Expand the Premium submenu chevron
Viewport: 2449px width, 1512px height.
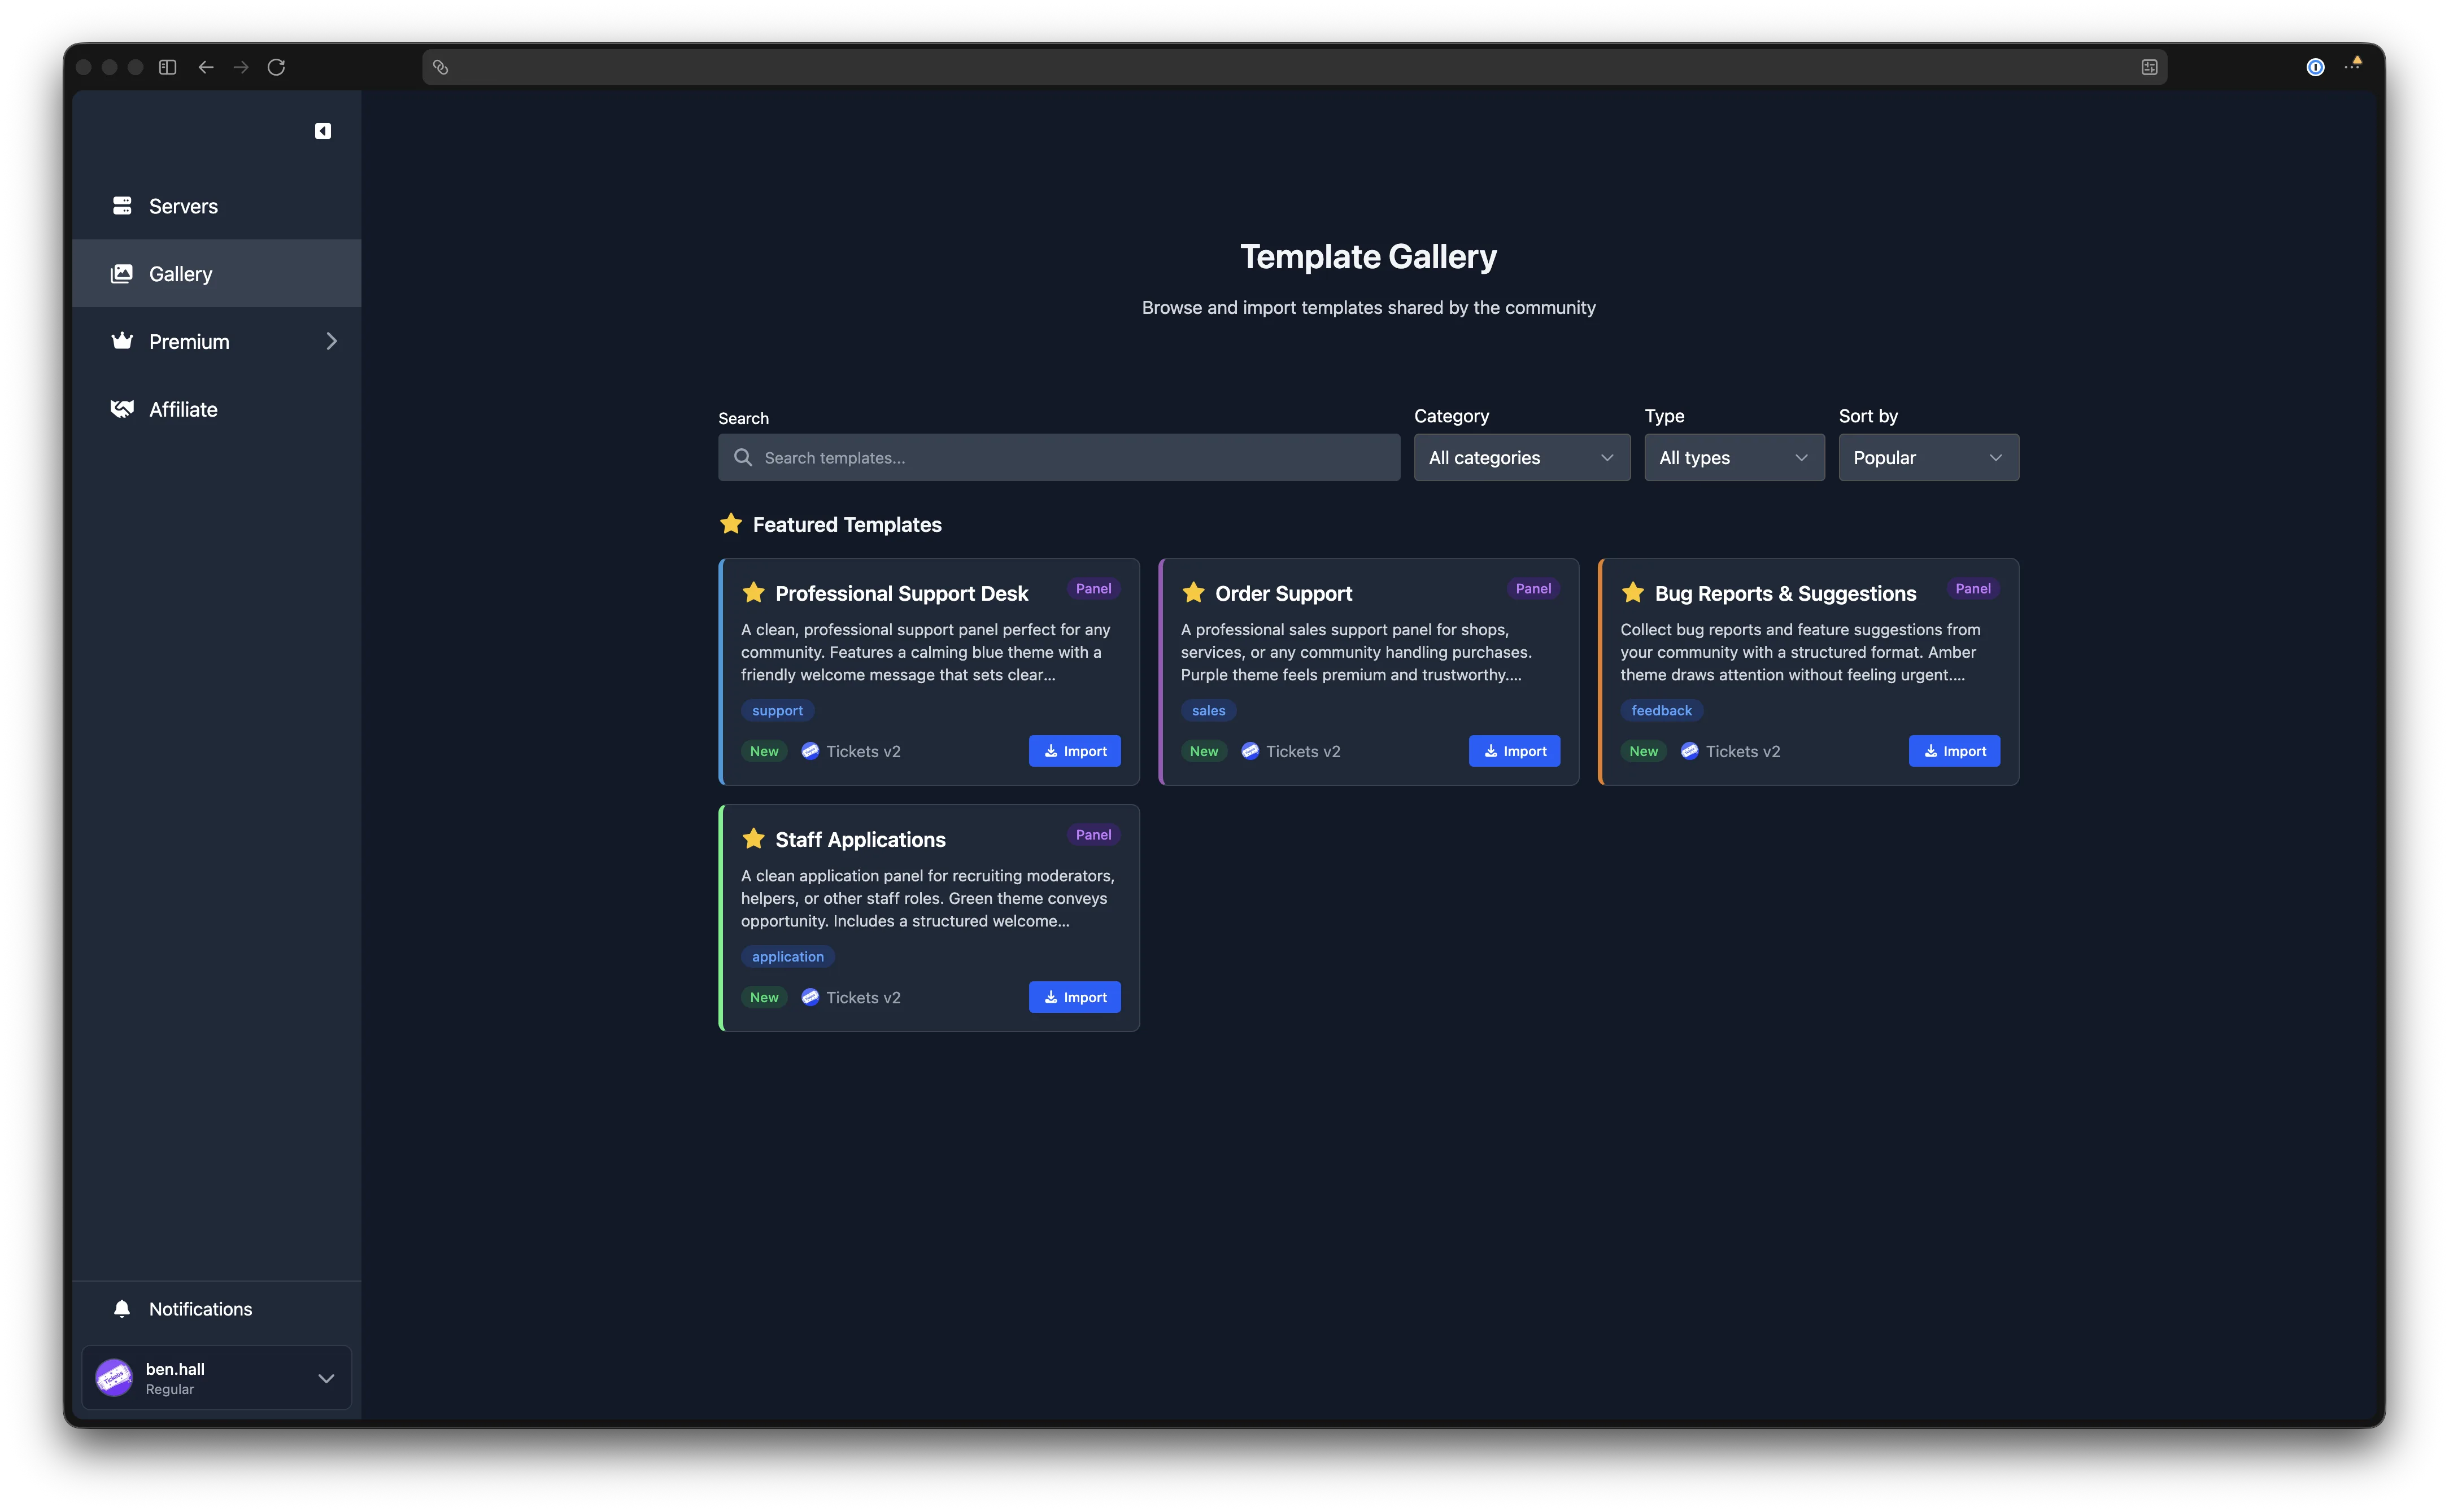click(x=331, y=341)
